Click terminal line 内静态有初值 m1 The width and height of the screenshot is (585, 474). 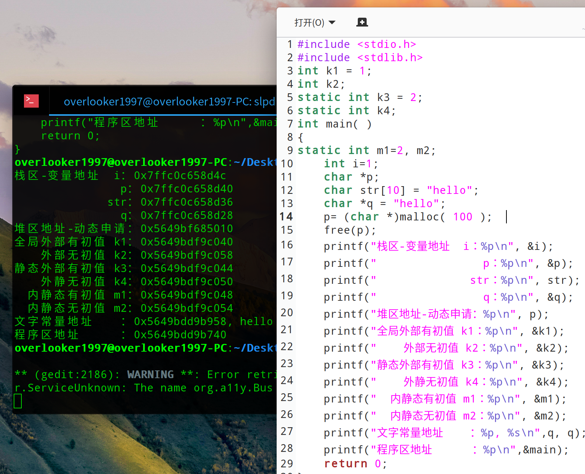131,295
